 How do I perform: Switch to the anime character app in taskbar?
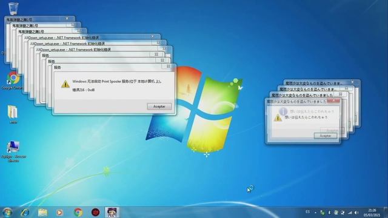click(112, 213)
